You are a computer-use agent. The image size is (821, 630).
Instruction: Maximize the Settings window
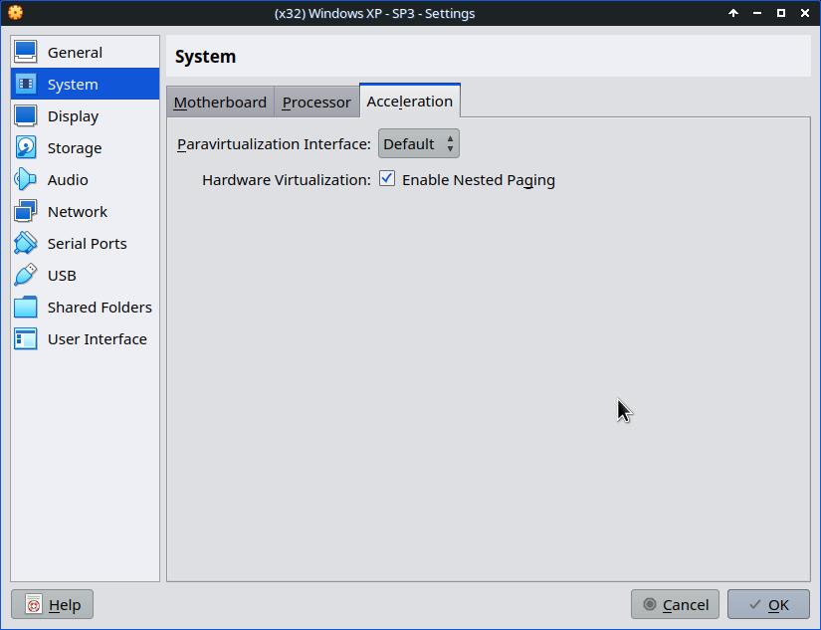[780, 13]
